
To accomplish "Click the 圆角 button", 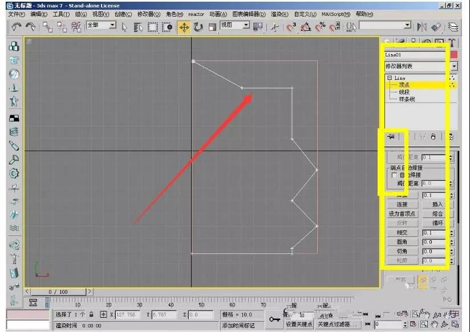I will point(402,242).
